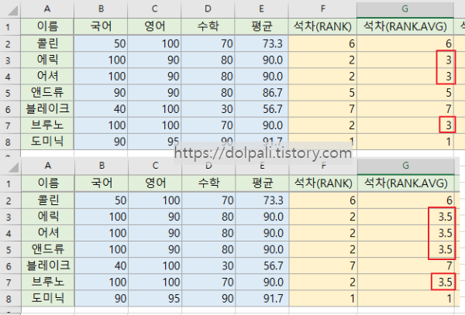Select column B header in the upper sheet
This screenshot has height=315, width=465.
pyautogui.click(x=101, y=9)
